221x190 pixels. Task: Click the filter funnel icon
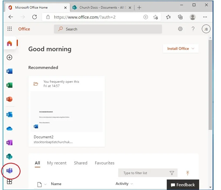[x=172, y=173]
